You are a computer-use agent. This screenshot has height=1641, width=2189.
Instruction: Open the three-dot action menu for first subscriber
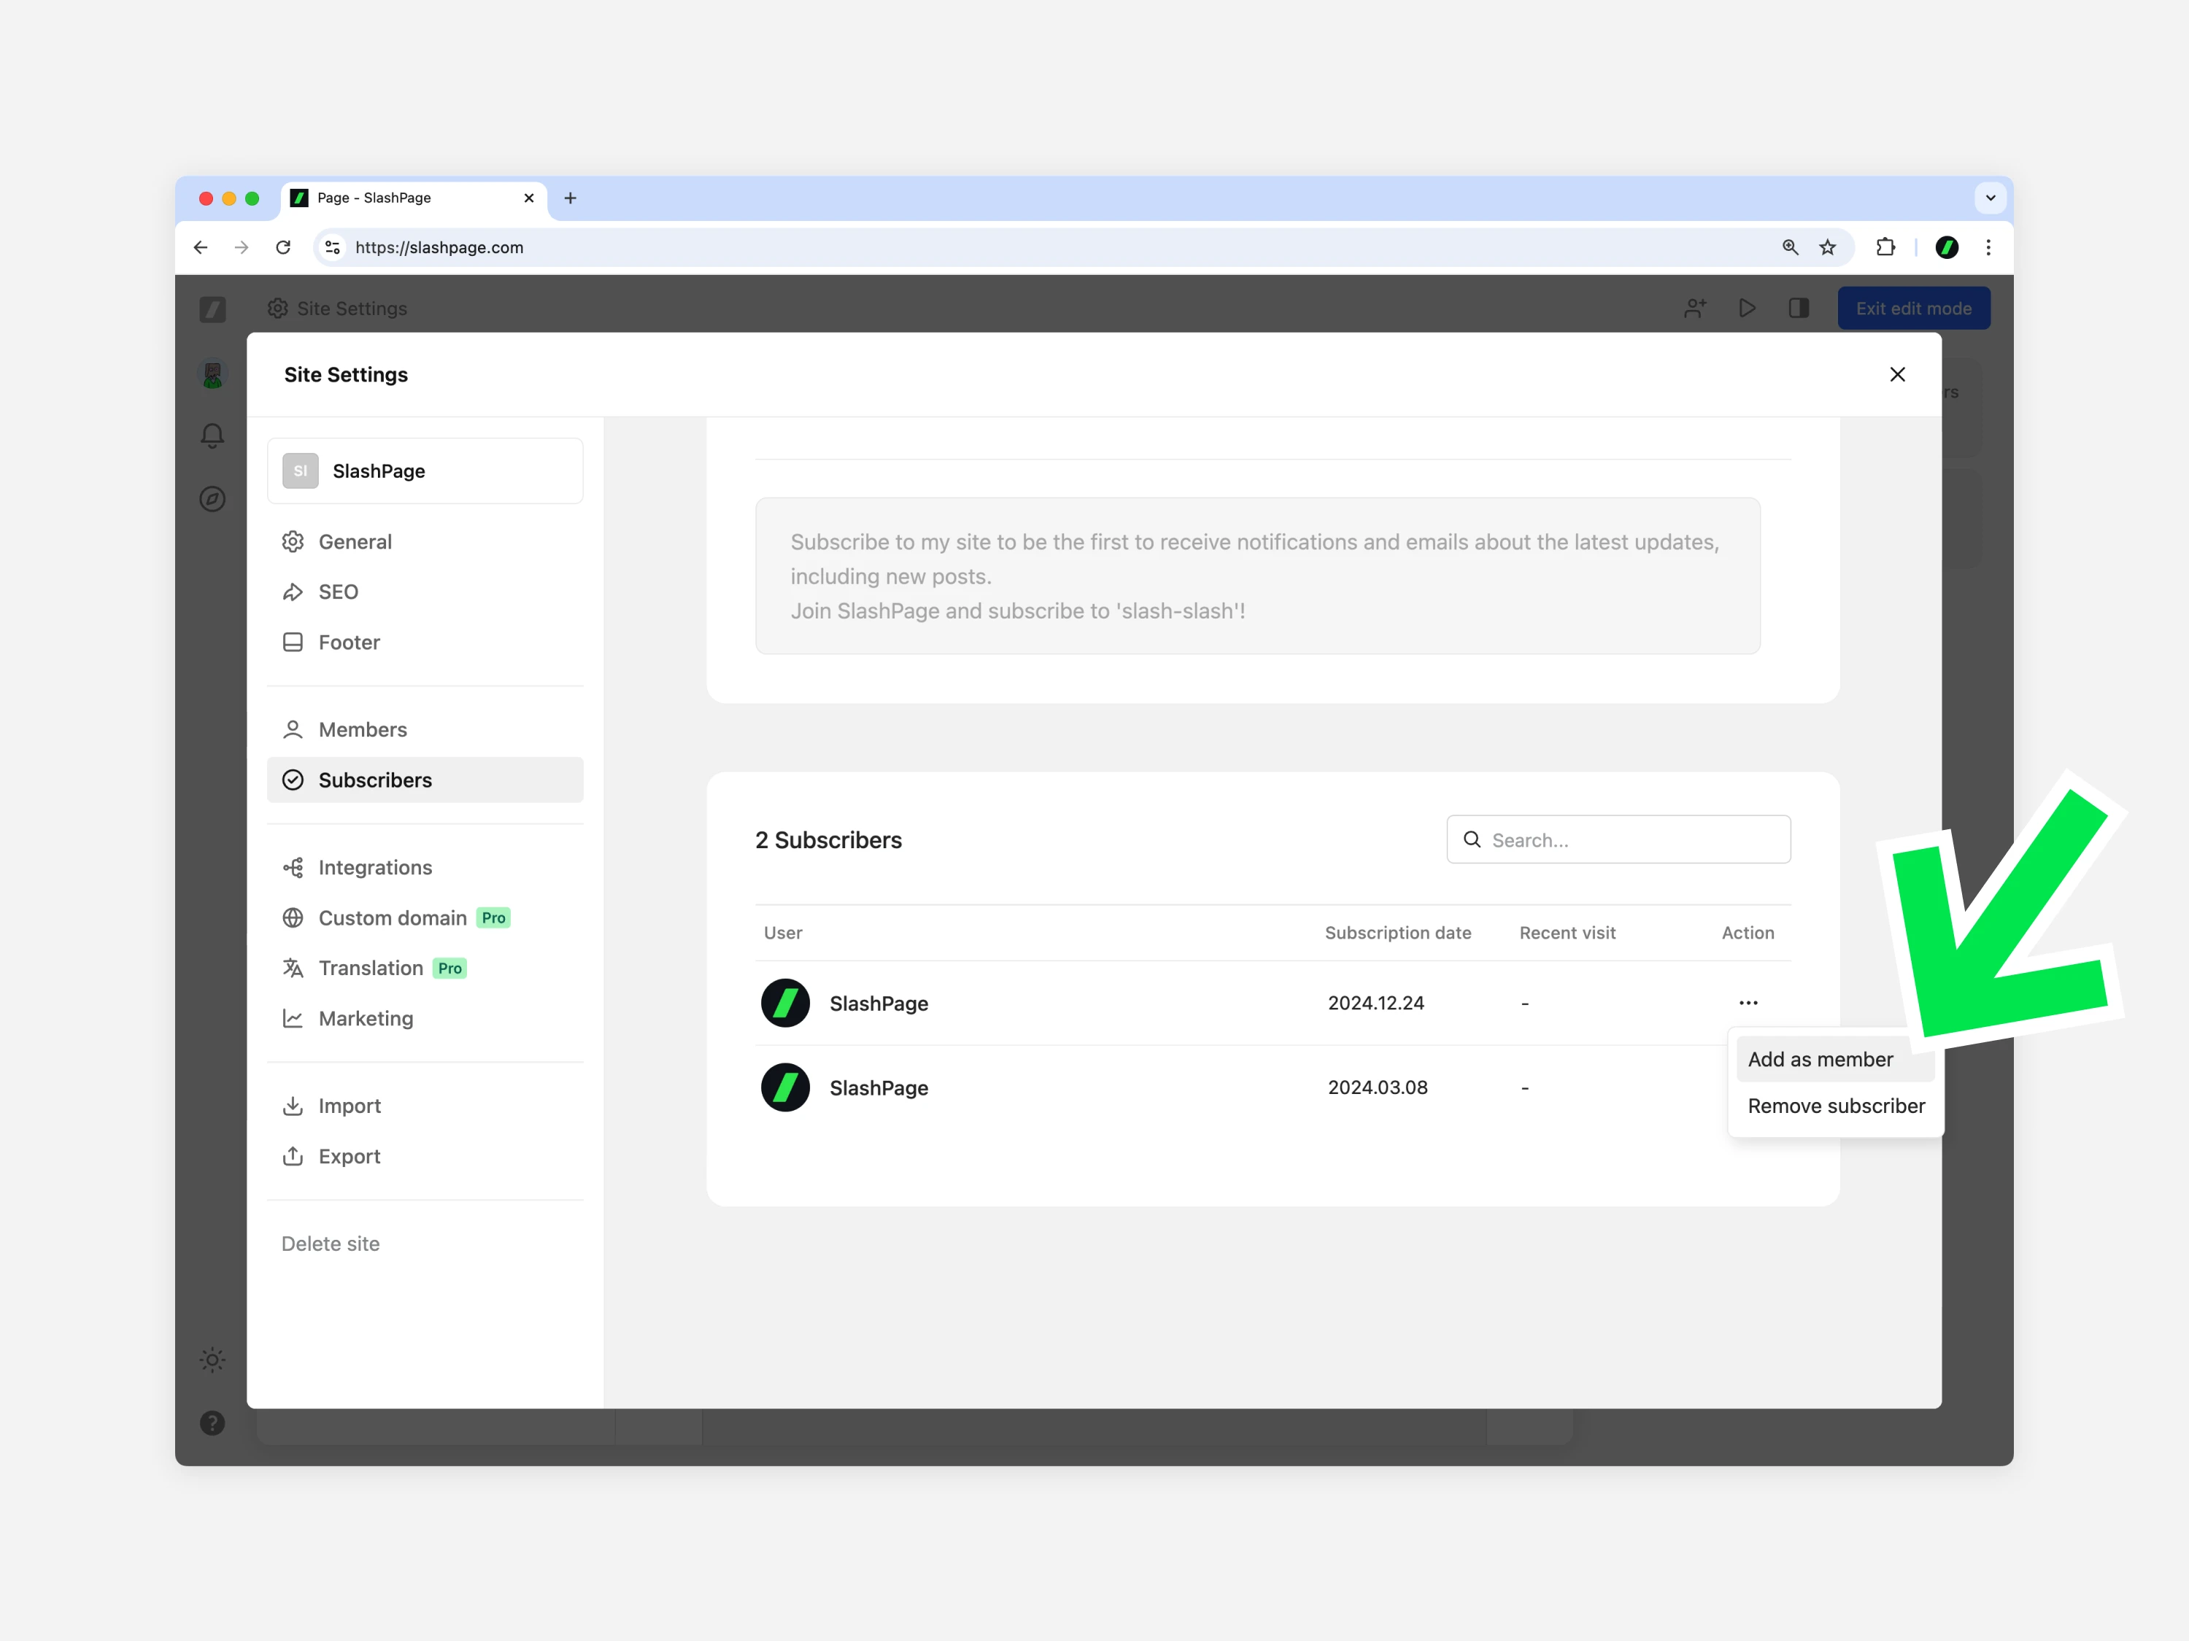pyautogui.click(x=1748, y=1003)
